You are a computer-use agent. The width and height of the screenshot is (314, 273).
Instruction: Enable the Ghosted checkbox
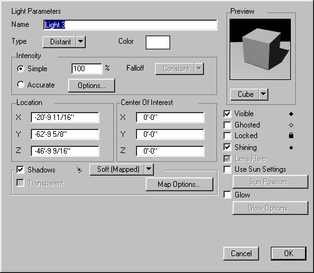tap(227, 125)
